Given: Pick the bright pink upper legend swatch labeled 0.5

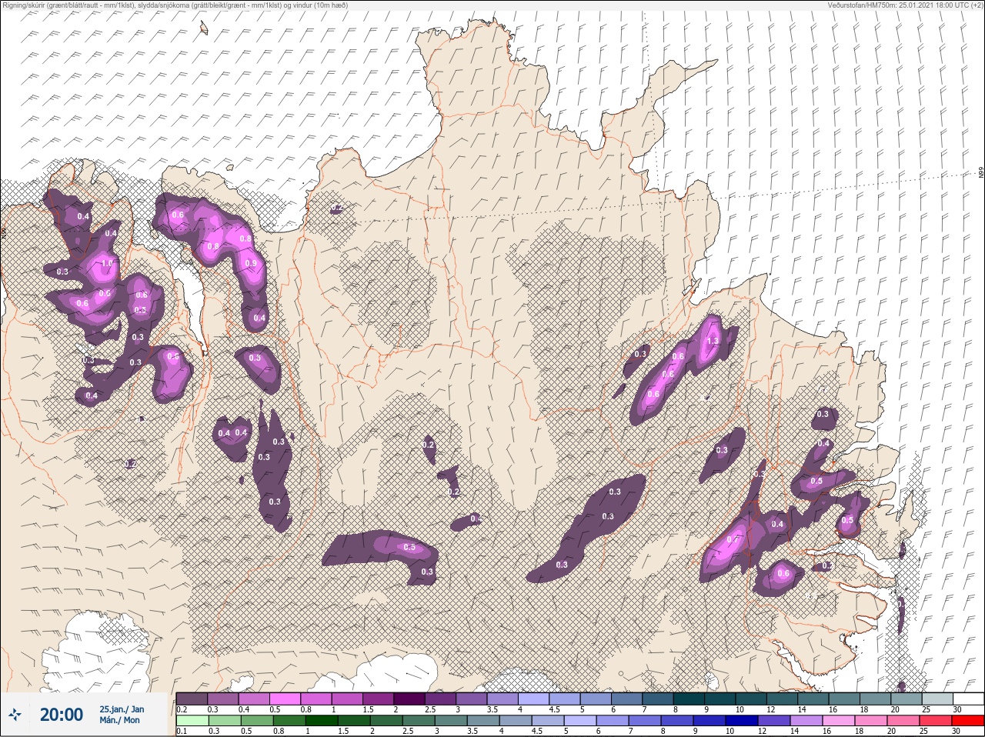Looking at the screenshot, I should click(x=285, y=699).
